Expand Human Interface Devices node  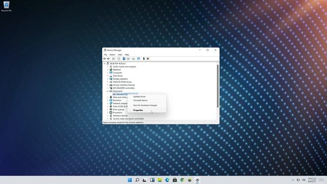point(108,85)
